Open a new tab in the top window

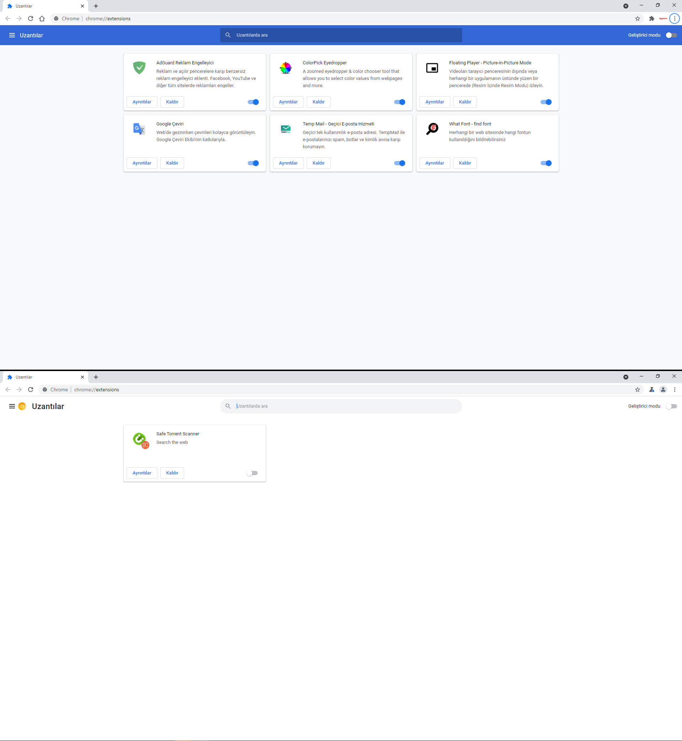point(96,6)
